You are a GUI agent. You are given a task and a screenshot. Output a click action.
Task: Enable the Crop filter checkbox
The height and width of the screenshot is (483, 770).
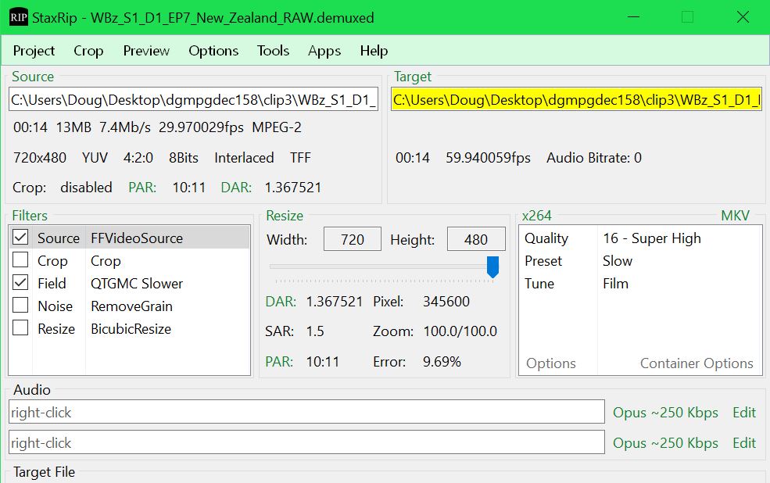coord(20,260)
